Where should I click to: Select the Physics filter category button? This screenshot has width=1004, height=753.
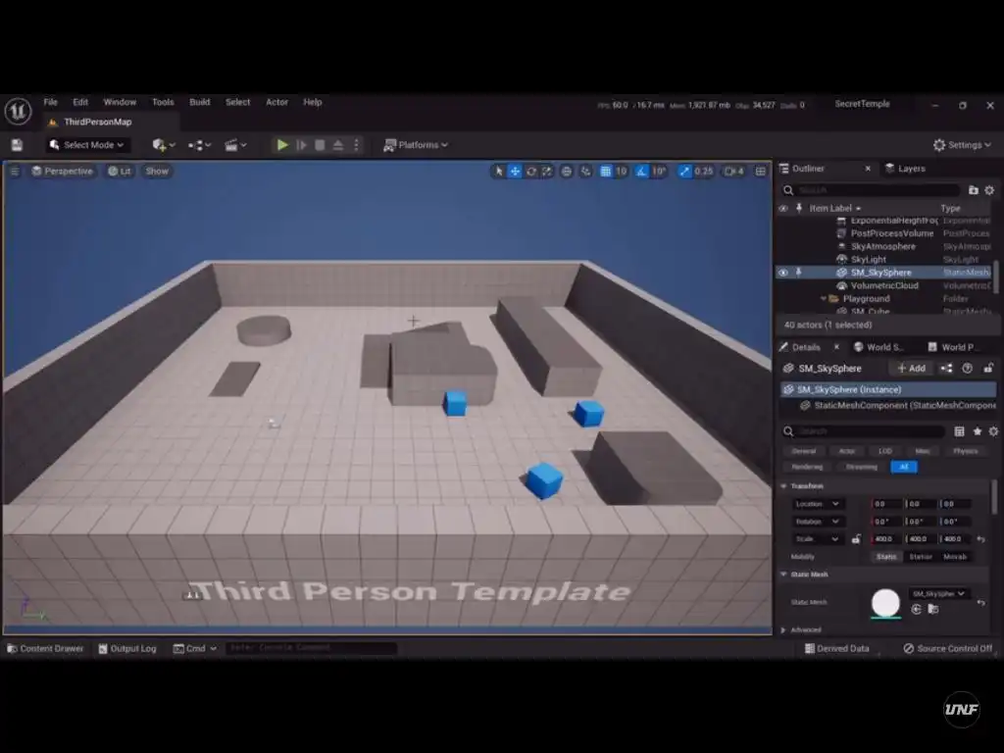(966, 451)
